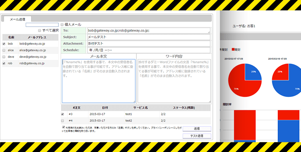Screen dimensions: 301x152
Task: Uncheck the order #3 checkbox
Action: [62, 114]
